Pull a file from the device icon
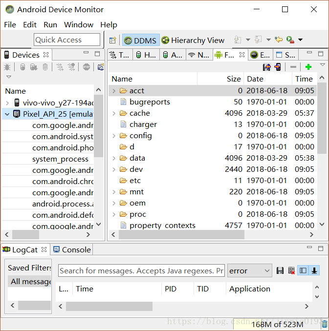 pyautogui.click(x=266, y=67)
